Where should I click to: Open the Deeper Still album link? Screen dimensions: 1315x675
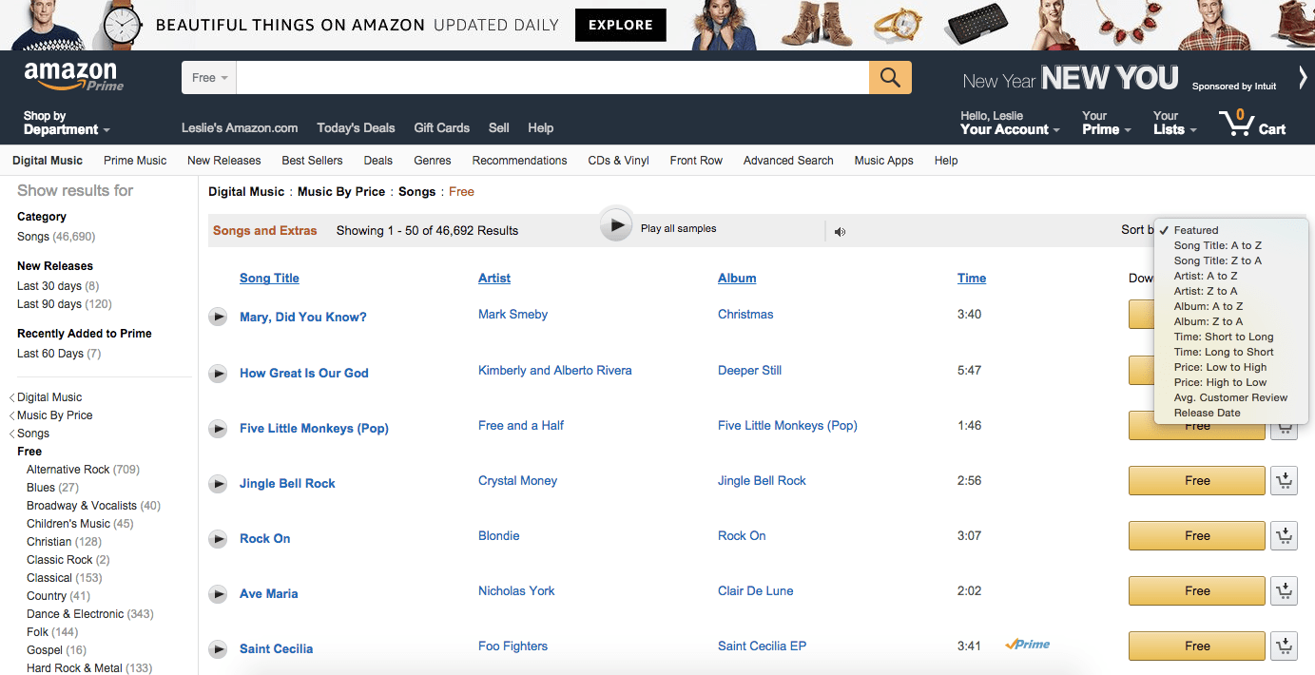click(749, 371)
